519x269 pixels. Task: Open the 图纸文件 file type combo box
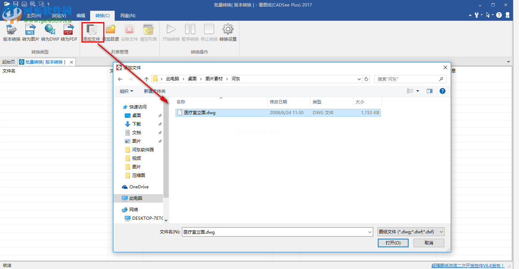pos(411,232)
